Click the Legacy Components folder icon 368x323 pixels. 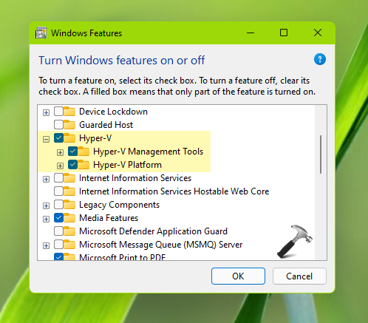[69, 205]
